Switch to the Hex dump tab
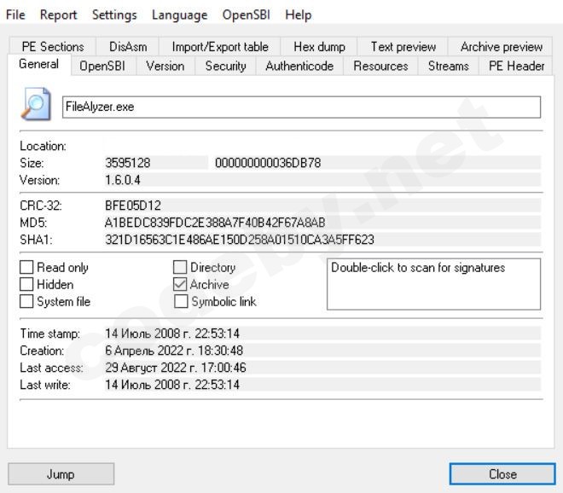This screenshot has width=563, height=493. coord(319,47)
